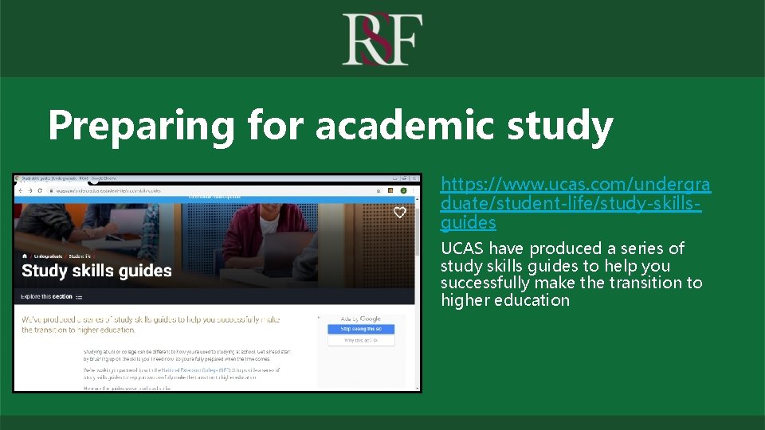Click the Chrome window restore button
This screenshot has height=430, width=765.
click(405, 178)
